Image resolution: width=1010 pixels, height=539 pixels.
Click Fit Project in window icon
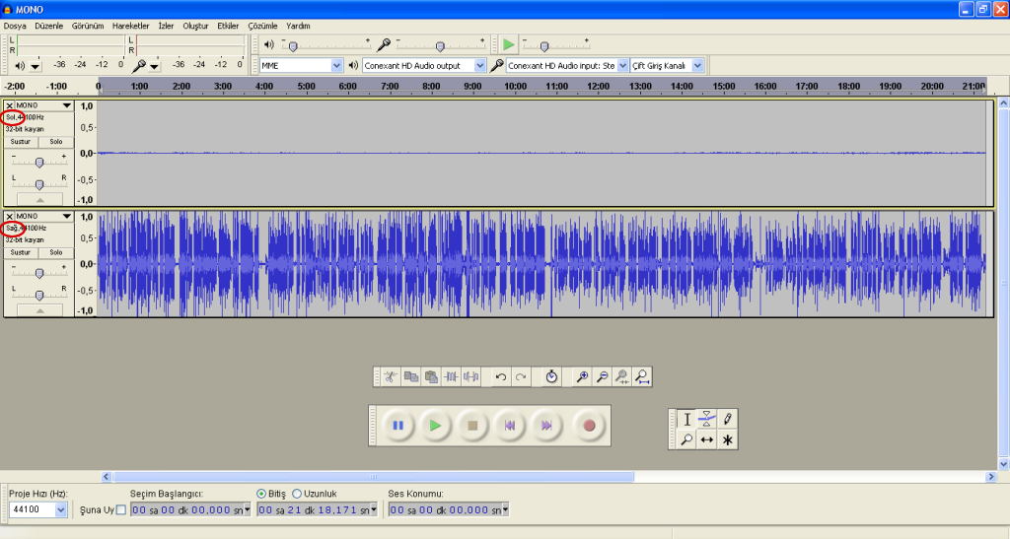pos(642,377)
